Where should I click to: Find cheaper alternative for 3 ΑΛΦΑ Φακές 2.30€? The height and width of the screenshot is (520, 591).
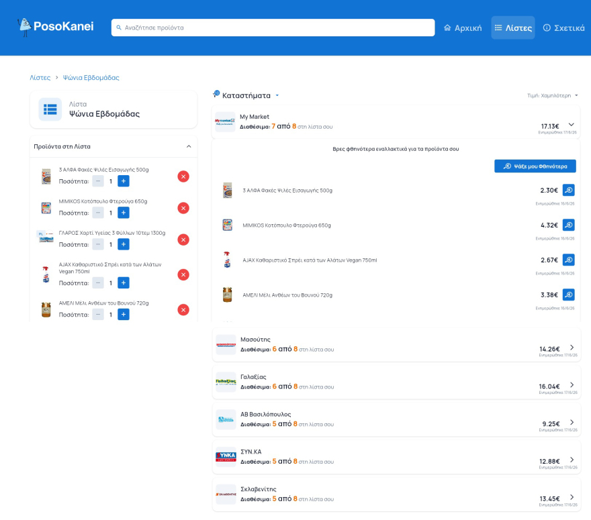pos(568,190)
